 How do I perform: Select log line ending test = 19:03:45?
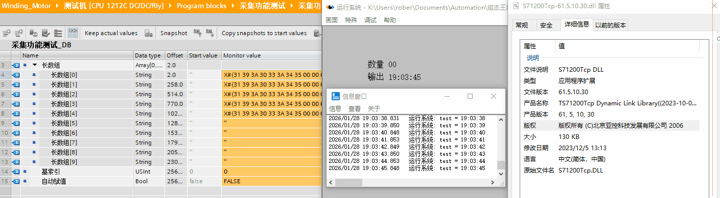pos(407,168)
